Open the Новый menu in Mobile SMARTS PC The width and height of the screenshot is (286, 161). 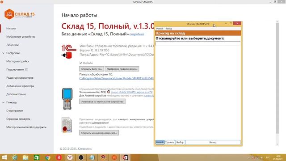pos(160,29)
